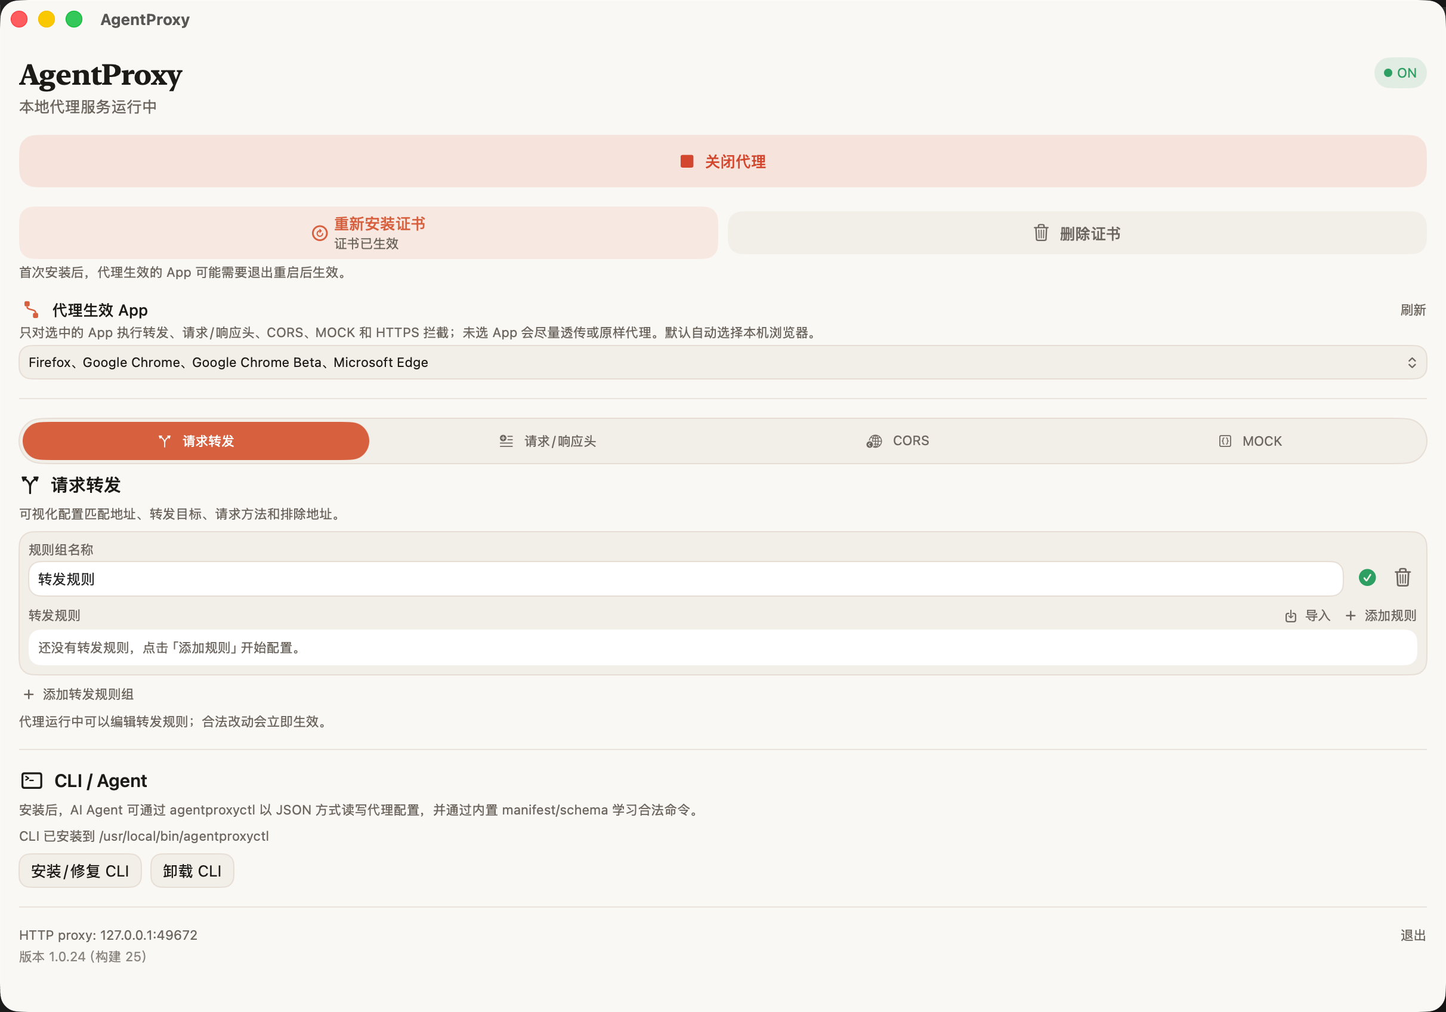Click the dropdown chevron arrows icon
The width and height of the screenshot is (1446, 1012).
[x=1411, y=363]
